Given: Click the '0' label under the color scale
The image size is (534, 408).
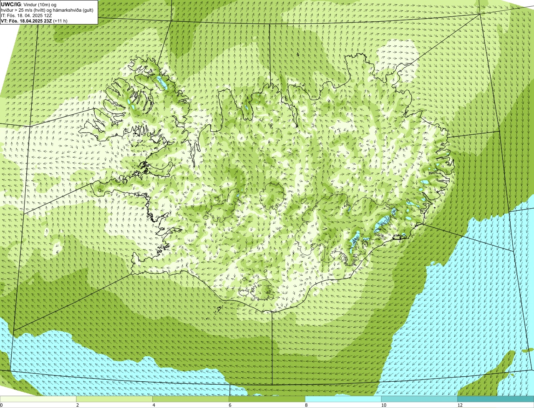Looking at the screenshot, I should [2, 405].
